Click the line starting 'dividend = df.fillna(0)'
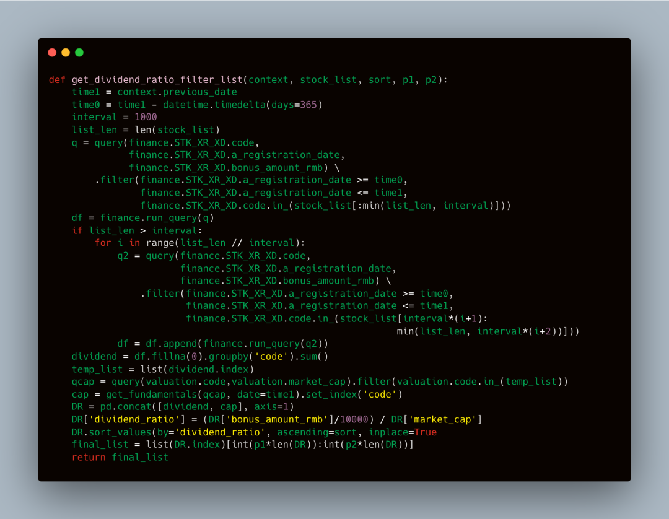 199,357
